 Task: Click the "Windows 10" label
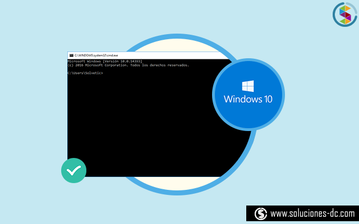[248, 99]
